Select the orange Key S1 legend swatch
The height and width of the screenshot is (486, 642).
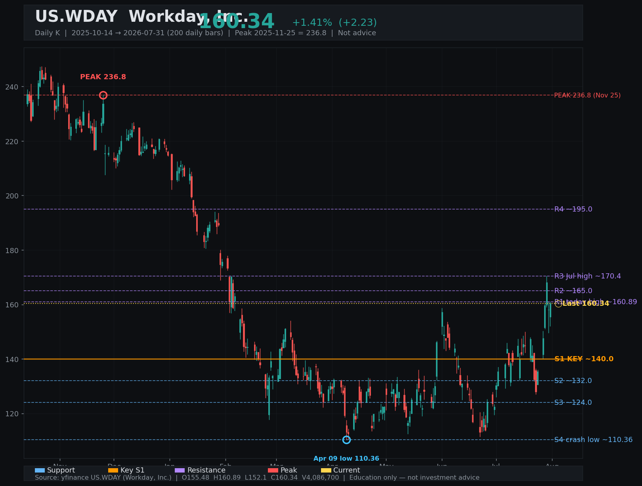(x=113, y=470)
